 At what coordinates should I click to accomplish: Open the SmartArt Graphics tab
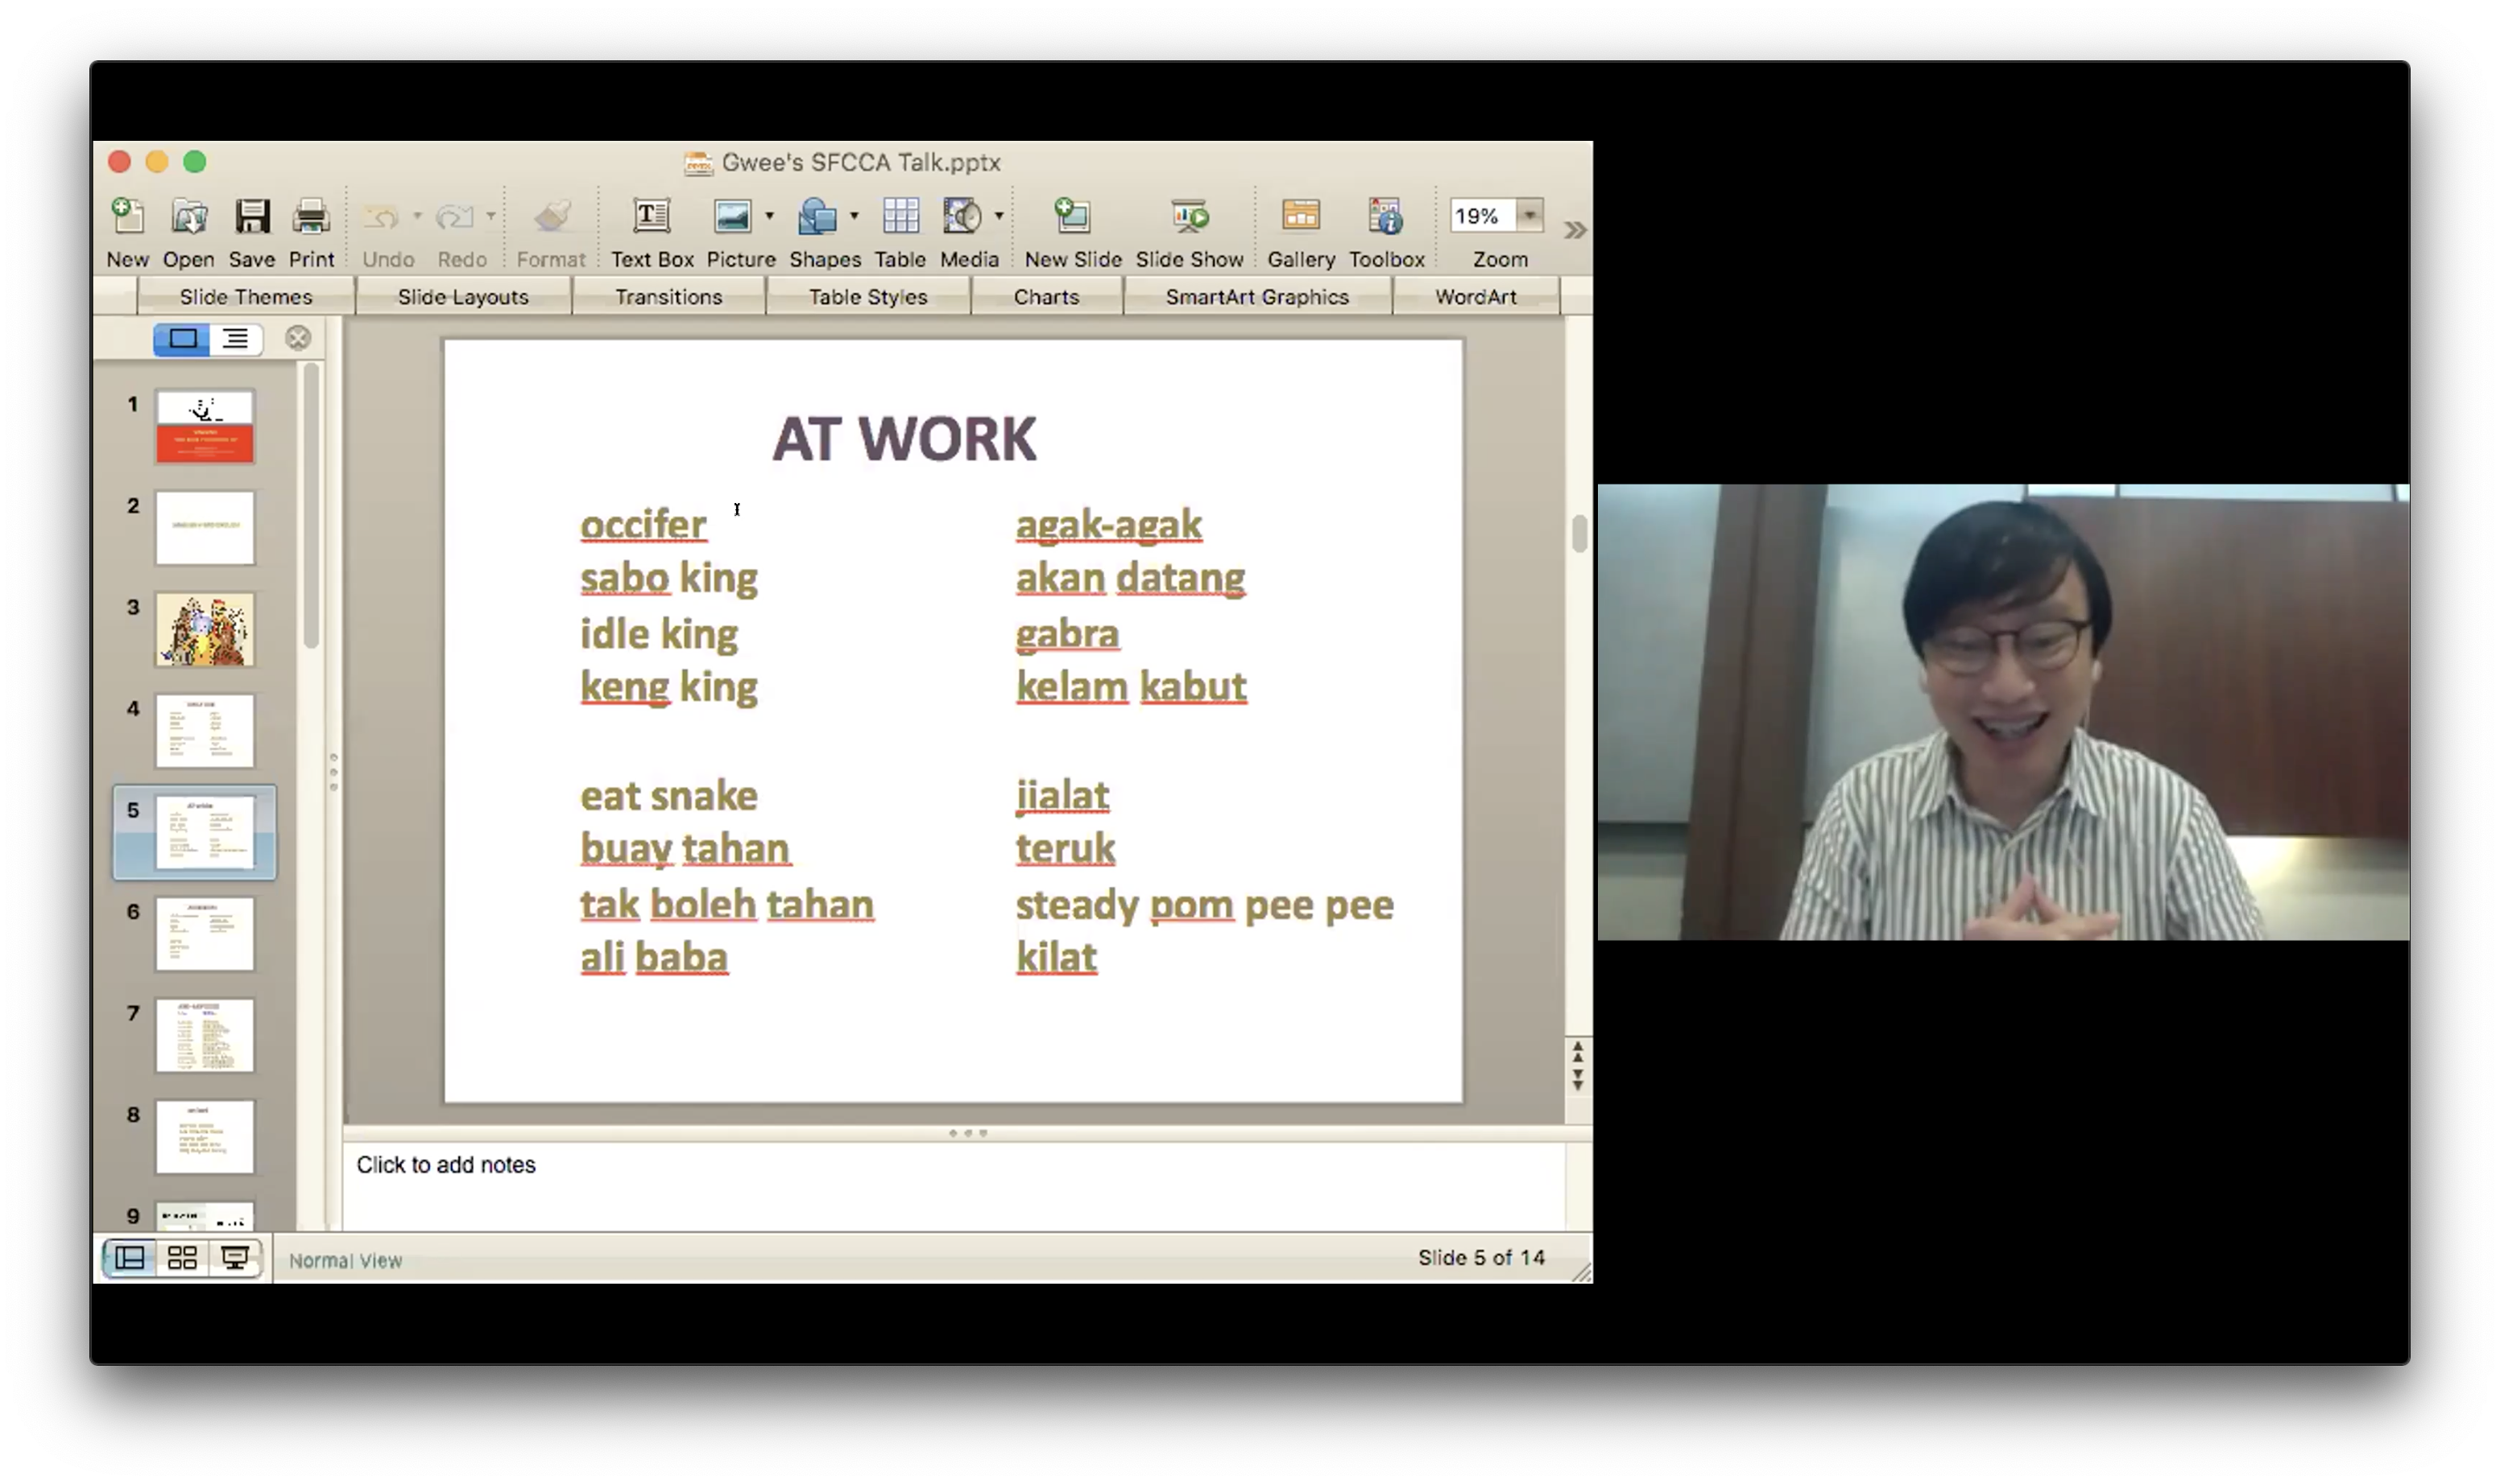1257,297
